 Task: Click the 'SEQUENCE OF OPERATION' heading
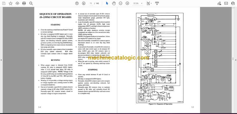tap(56, 14)
